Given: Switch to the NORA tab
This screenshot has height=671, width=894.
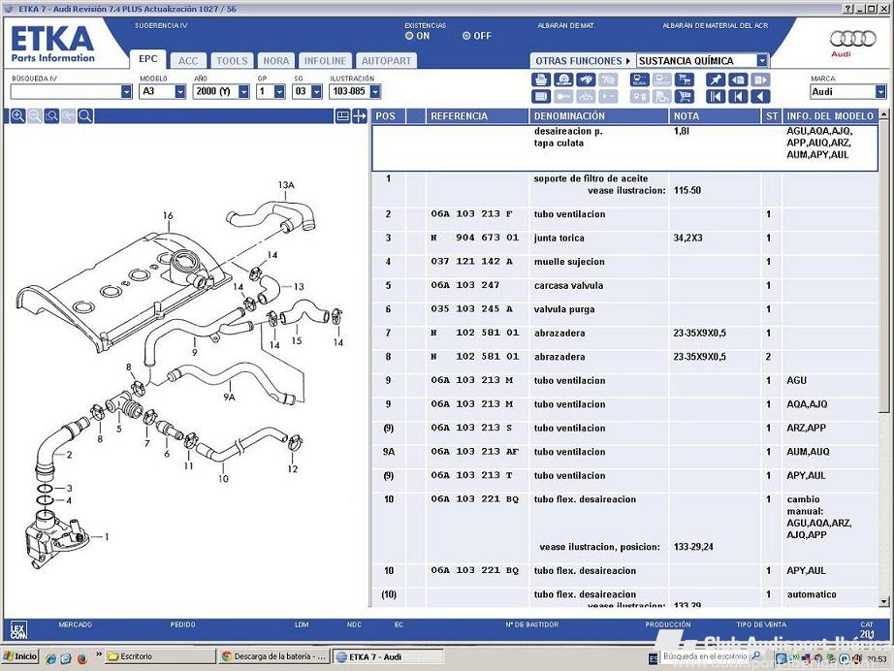Looking at the screenshot, I should pyautogui.click(x=276, y=60).
